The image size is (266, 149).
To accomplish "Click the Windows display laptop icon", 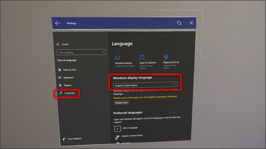I will pyautogui.click(x=118, y=57).
